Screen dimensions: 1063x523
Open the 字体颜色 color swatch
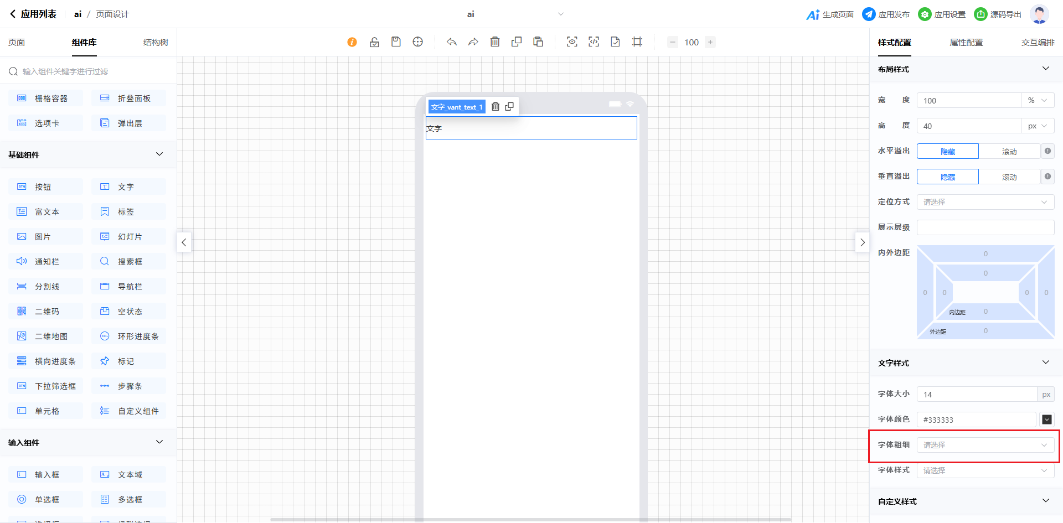click(x=1046, y=420)
